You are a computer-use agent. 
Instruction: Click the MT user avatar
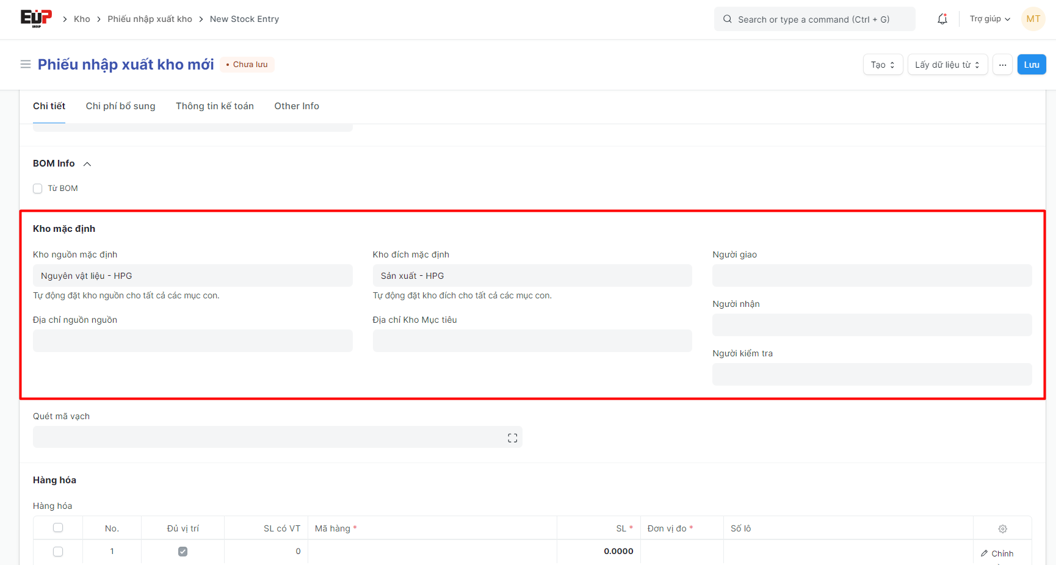click(x=1033, y=19)
